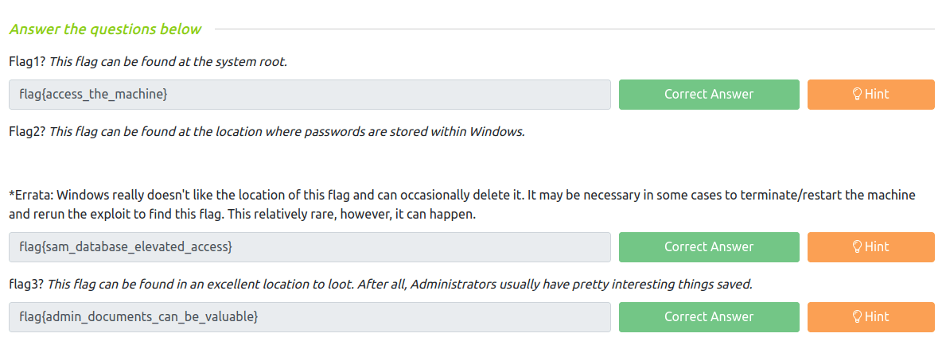Click the "flag3?" question label
Viewport: 946px width, 345px height.
click(x=27, y=284)
